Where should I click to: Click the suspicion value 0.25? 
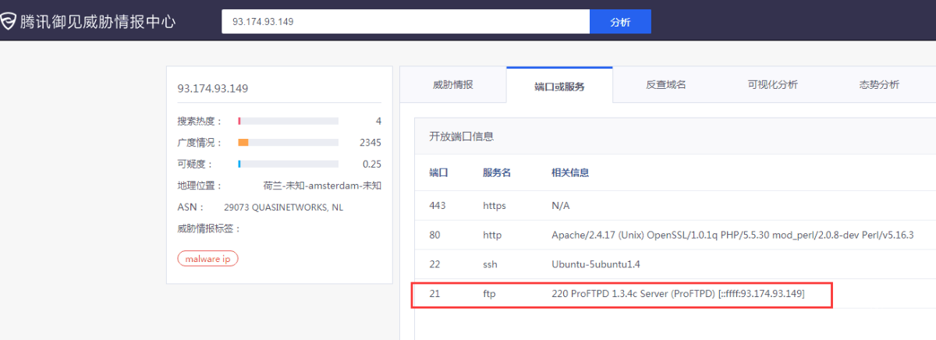372,164
